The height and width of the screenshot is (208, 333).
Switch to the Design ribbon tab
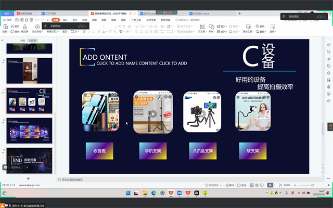pos(75,20)
